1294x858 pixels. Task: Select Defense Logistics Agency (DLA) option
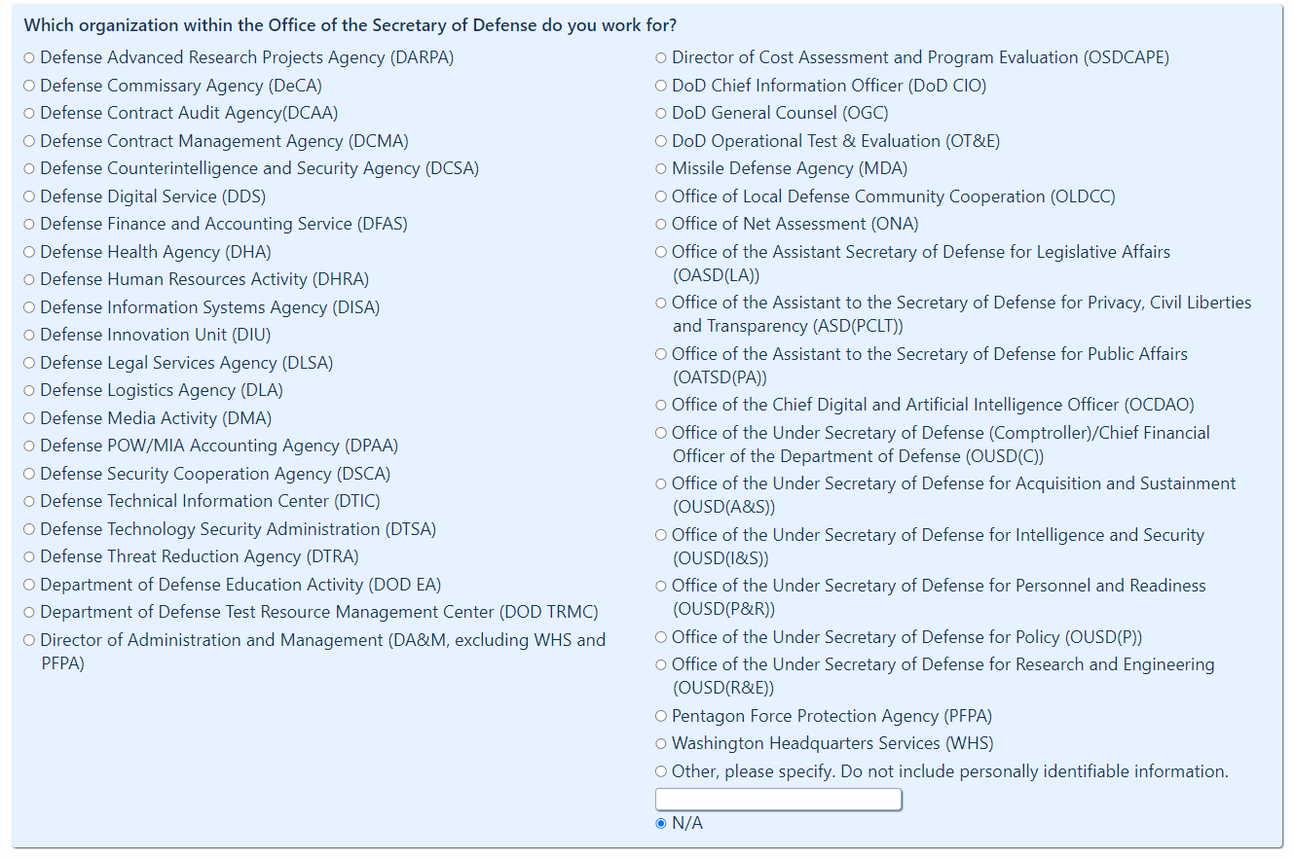(x=29, y=391)
